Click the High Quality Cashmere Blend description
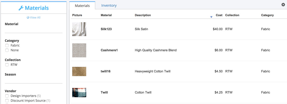 156,50
